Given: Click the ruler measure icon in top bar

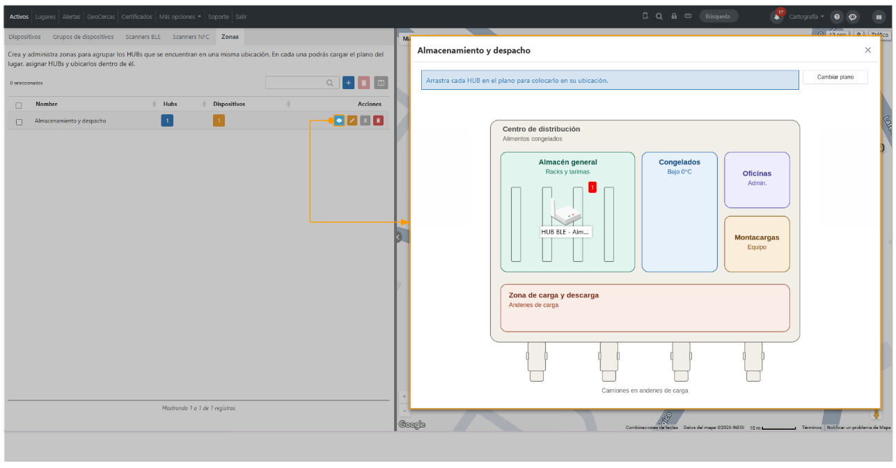Looking at the screenshot, I should (688, 16).
